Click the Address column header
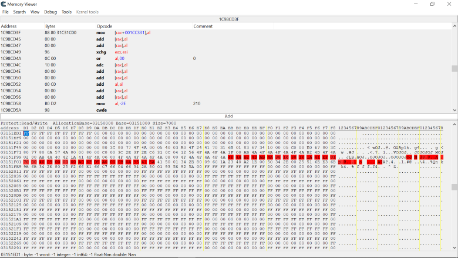 [x=22, y=26]
